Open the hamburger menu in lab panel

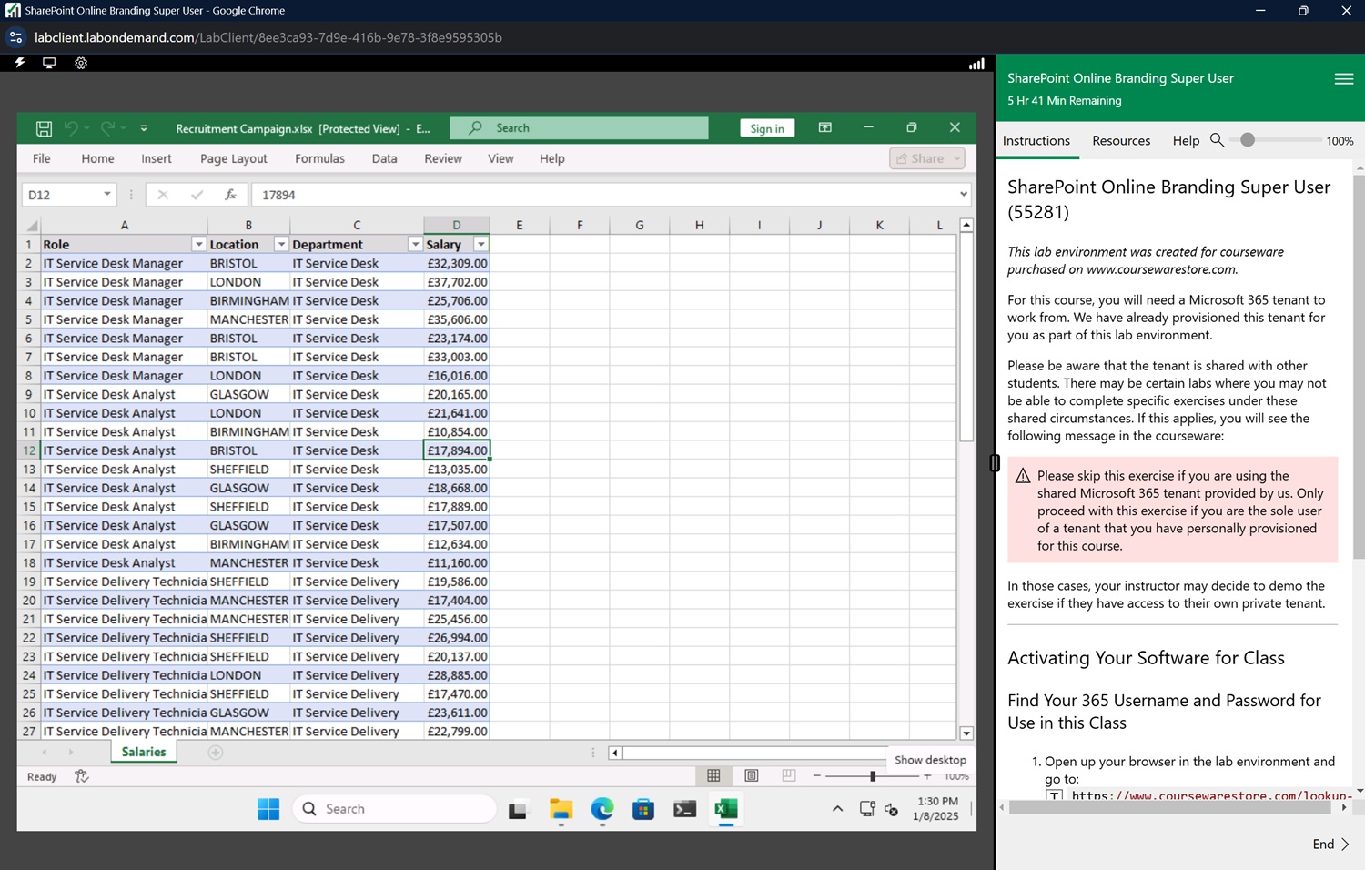pos(1344,79)
